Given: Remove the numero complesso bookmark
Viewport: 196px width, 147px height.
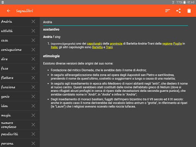Looking at the screenshot, I should (33, 125).
